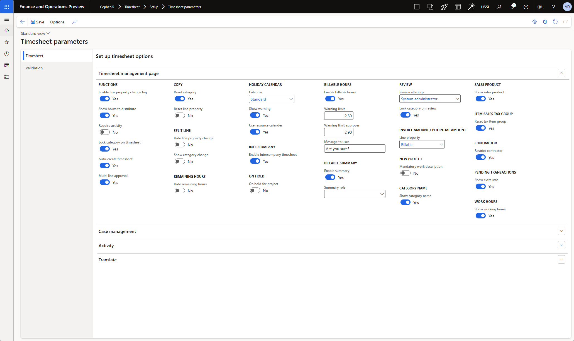This screenshot has height=341, width=574.
Task: Open Favorites star in left sidebar
Action: [7, 42]
